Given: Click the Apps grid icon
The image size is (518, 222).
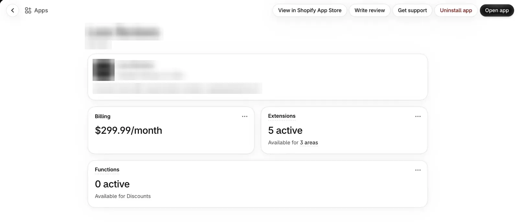Looking at the screenshot, I should point(28,10).
